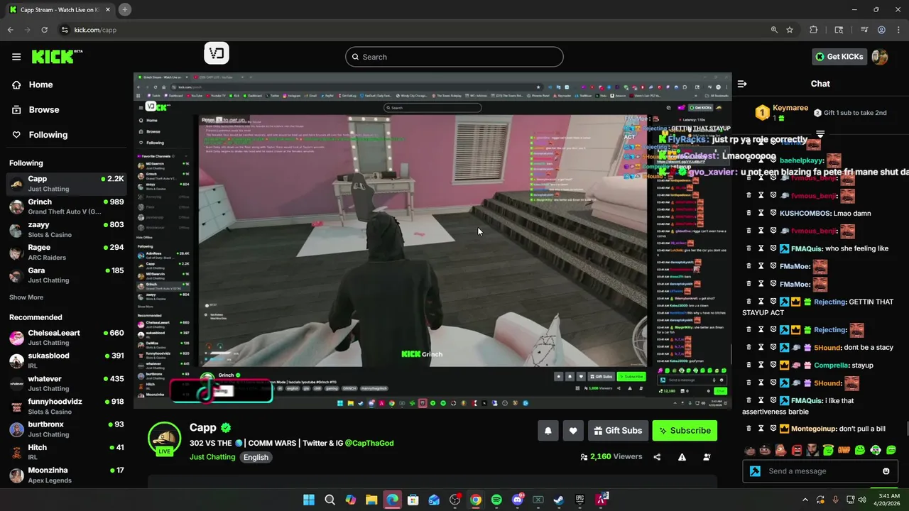Open Discord from the taskbar
Viewport: 909px width, 511px height.
coord(518,500)
